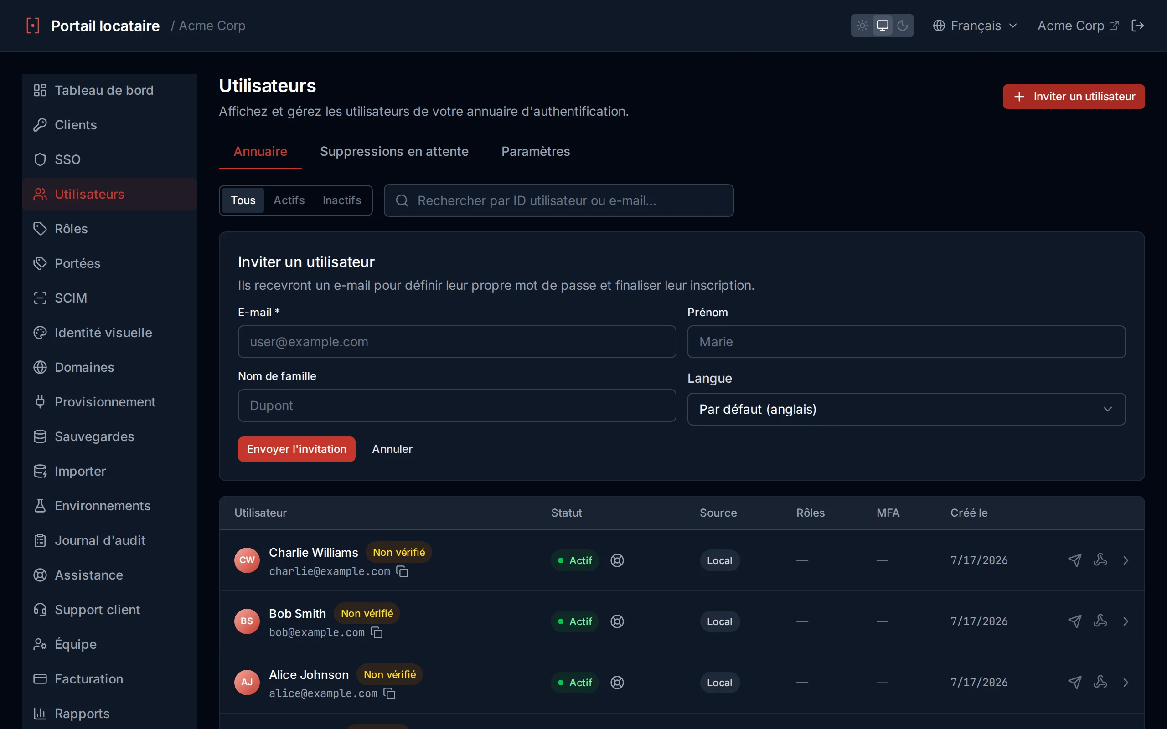
Task: Click the Support client headset icon
Action: pos(40,610)
